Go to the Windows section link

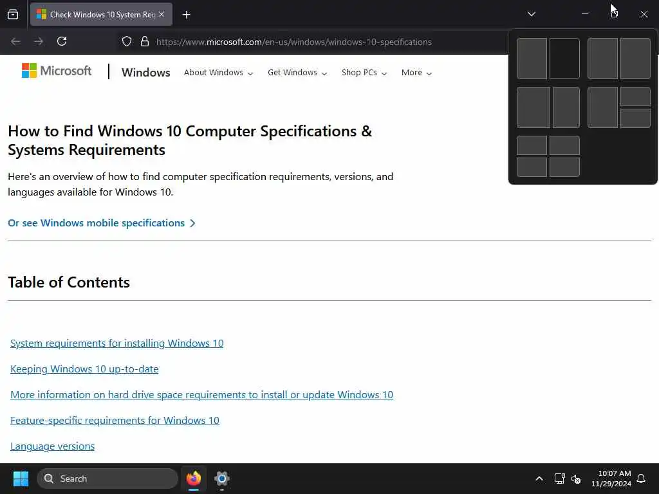[146, 73]
